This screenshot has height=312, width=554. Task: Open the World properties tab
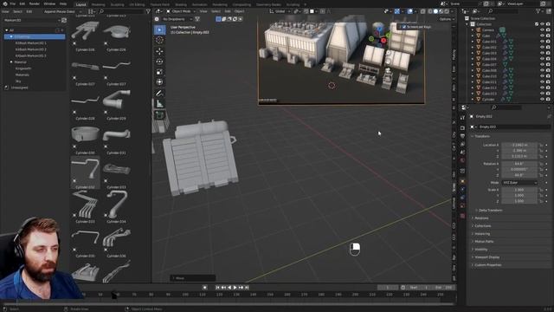pos(462,160)
